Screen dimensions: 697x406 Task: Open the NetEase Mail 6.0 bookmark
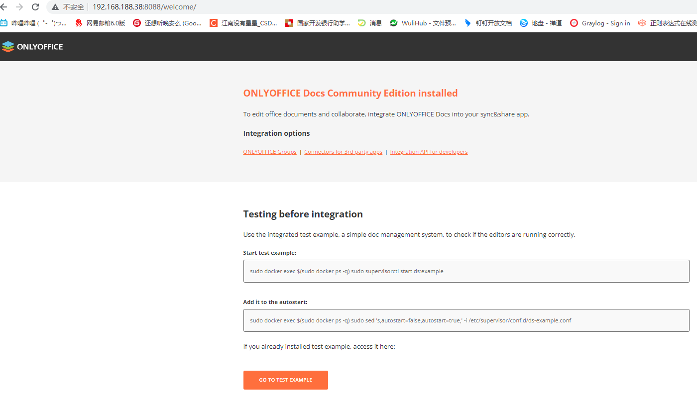100,23
